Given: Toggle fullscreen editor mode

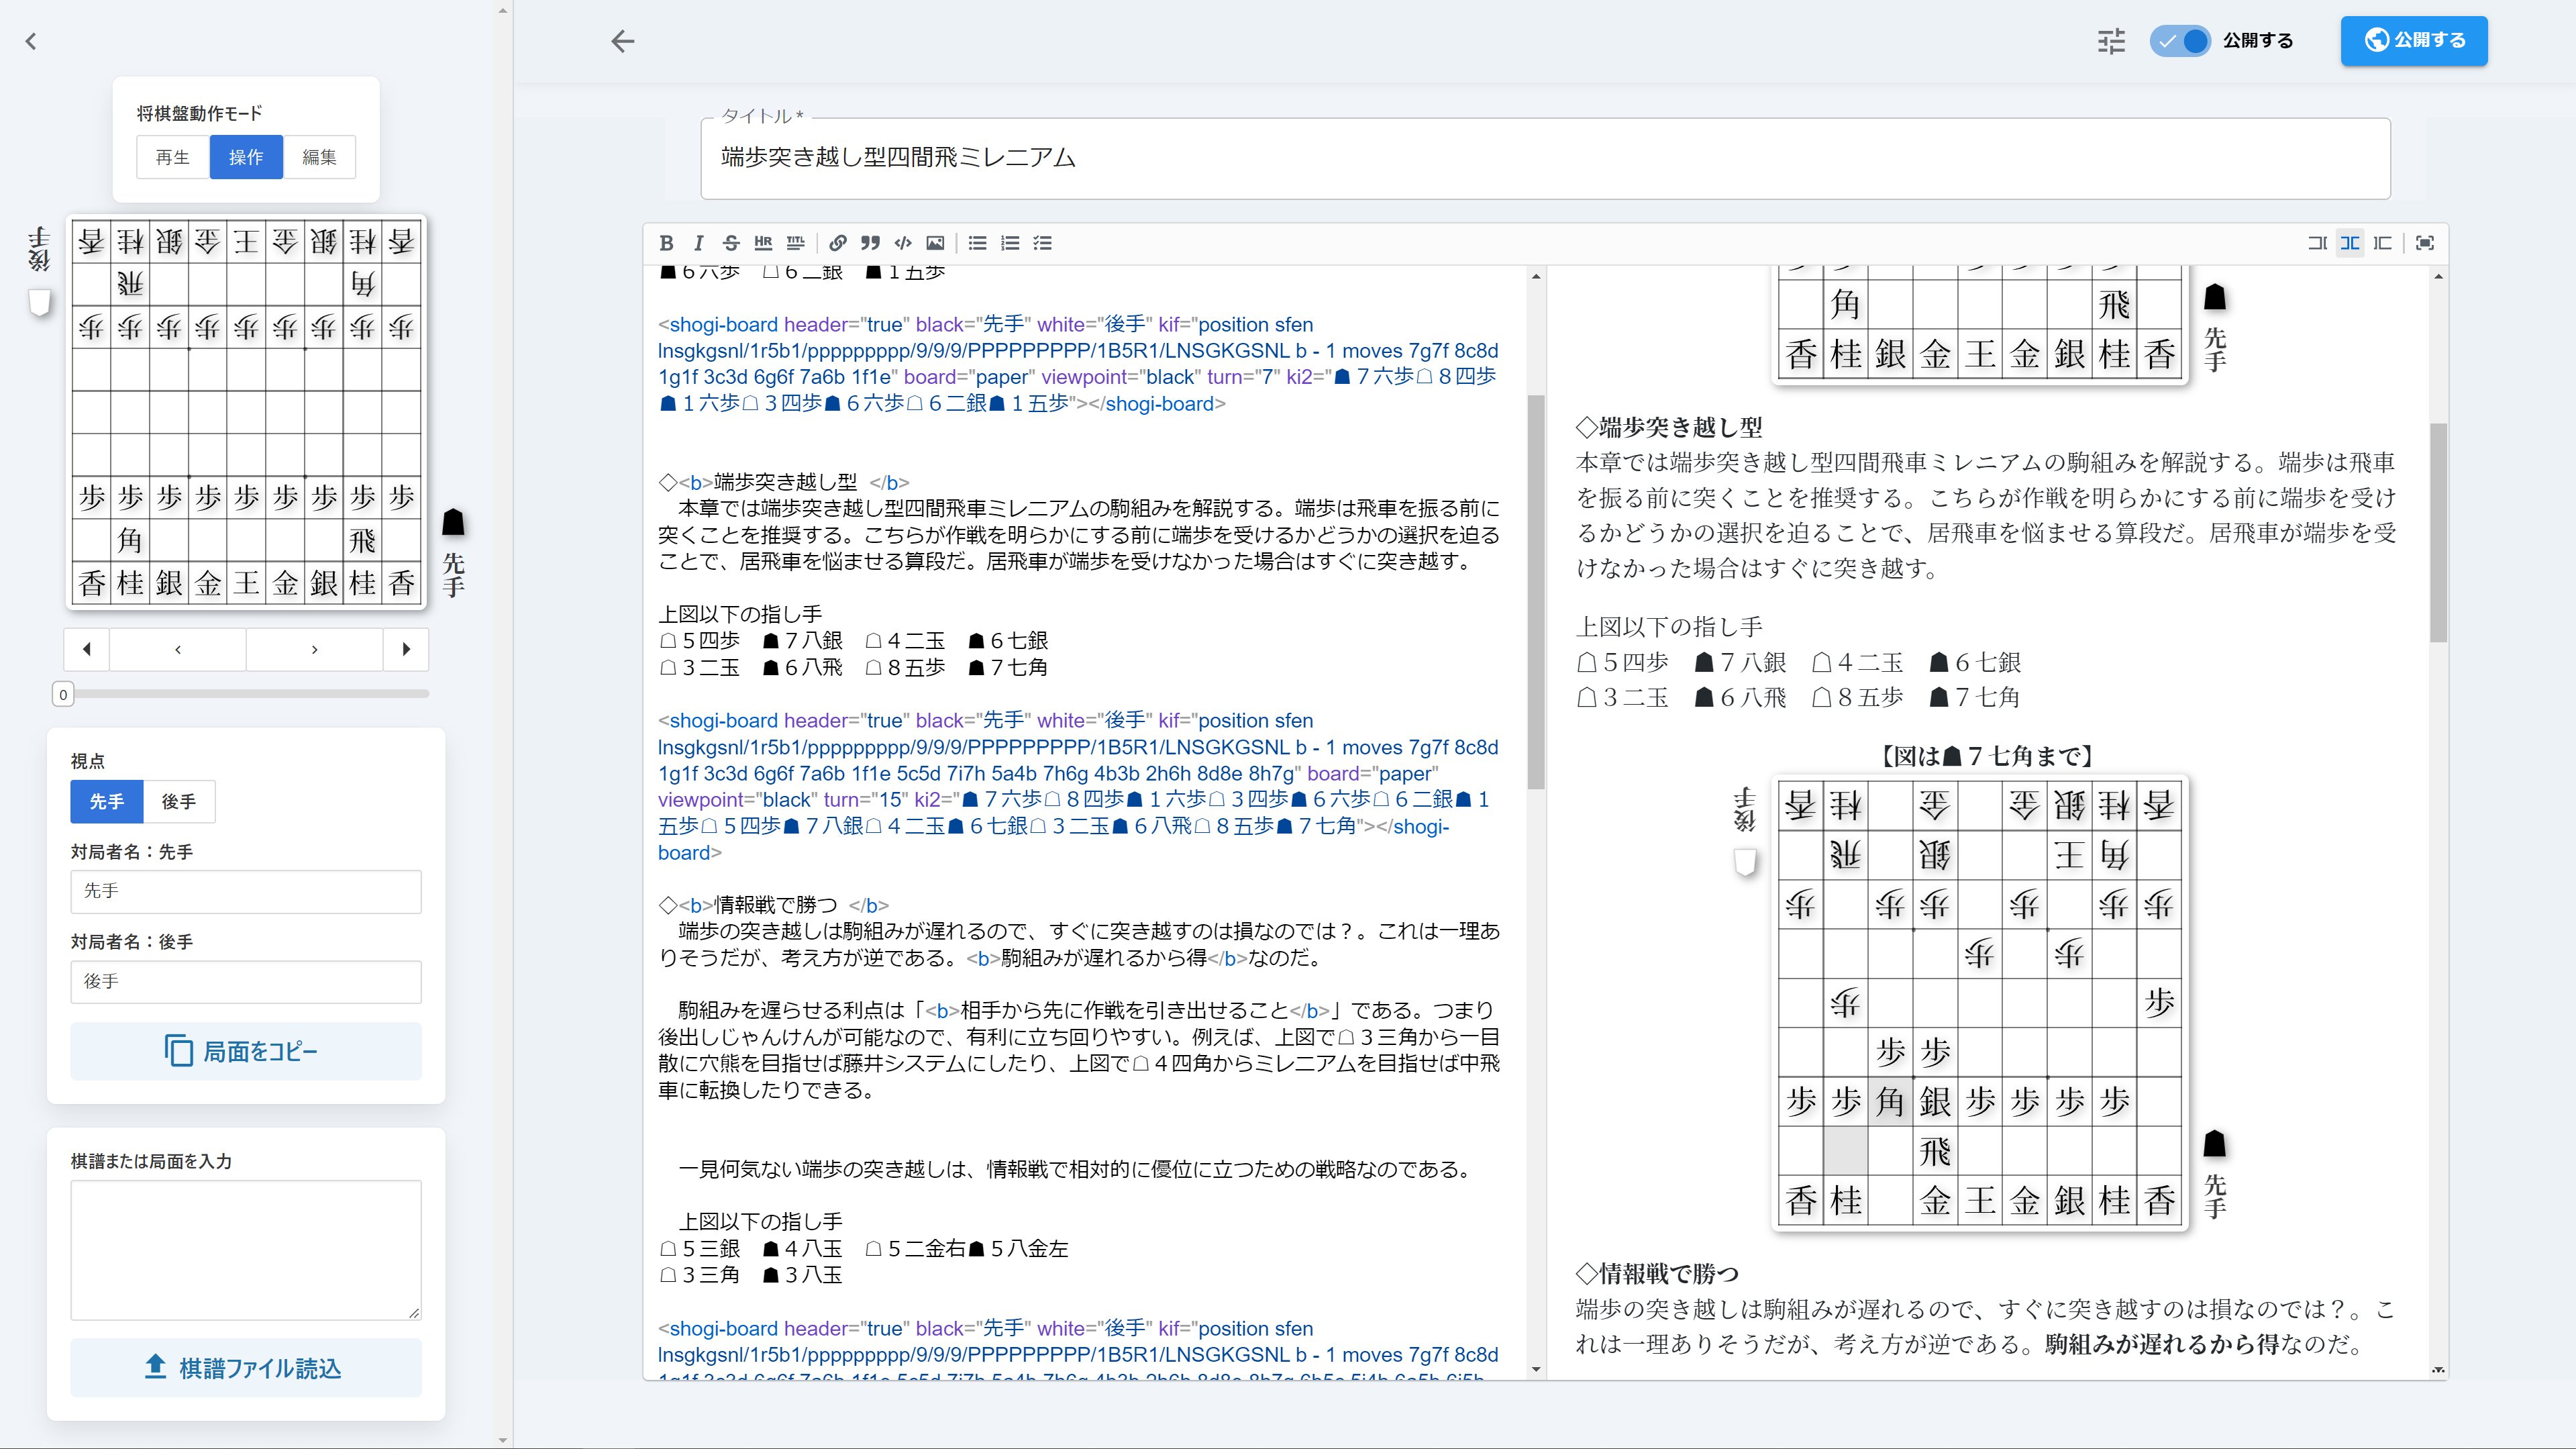Looking at the screenshot, I should pyautogui.click(x=2424, y=243).
